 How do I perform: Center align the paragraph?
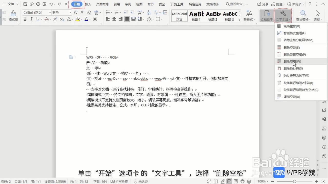(114, 19)
